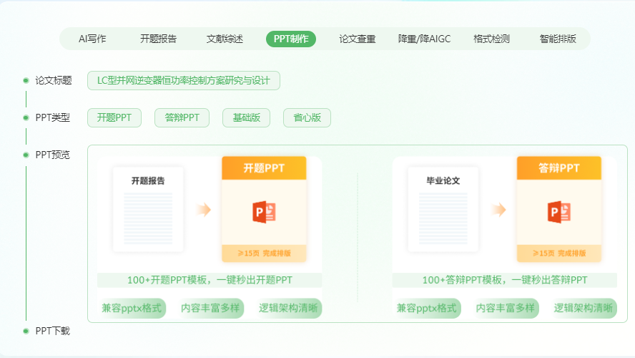
Task: Open the 论文查重 tab
Action: [x=357, y=39]
